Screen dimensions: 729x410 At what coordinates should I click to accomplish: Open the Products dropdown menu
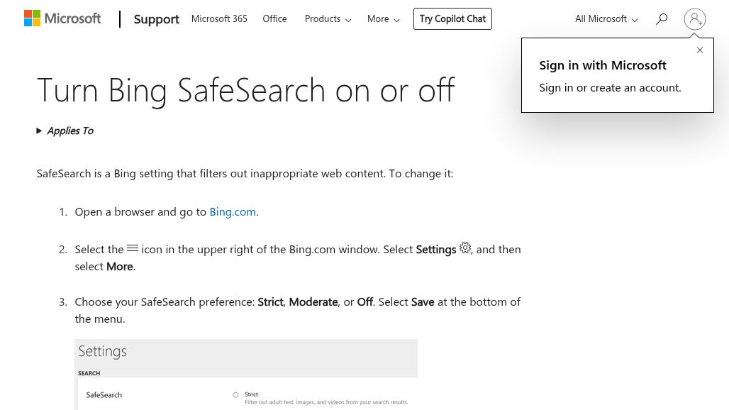click(x=328, y=19)
